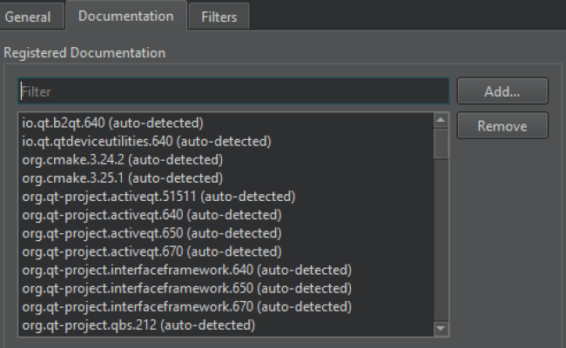Click the Filter input field
Viewport: 566px width, 348px height.
pos(233,91)
